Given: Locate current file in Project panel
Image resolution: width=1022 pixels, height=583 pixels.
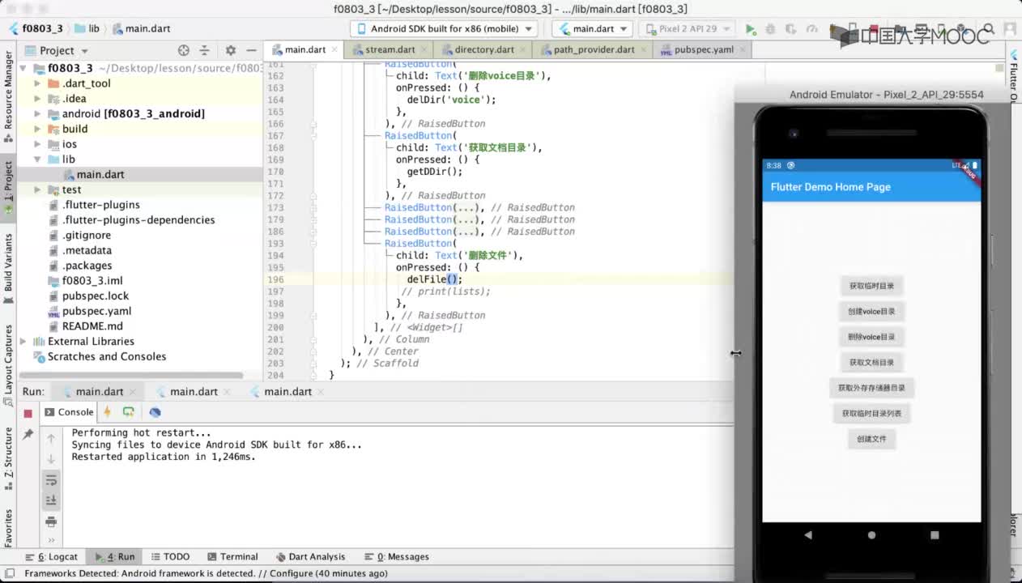Looking at the screenshot, I should pos(184,50).
